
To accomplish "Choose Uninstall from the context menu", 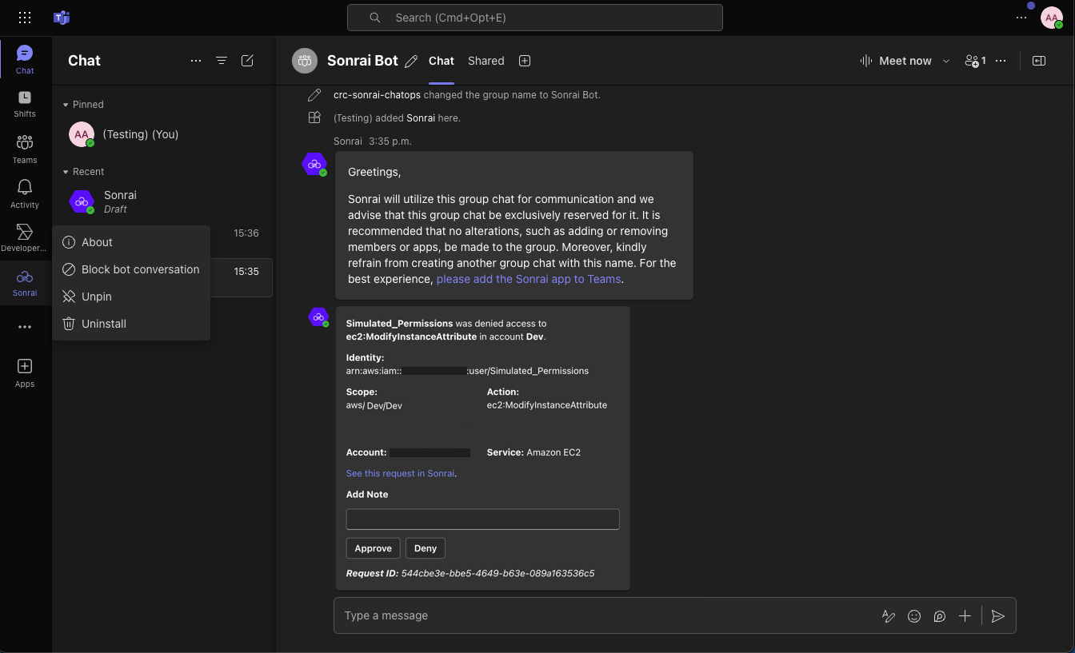I will pos(131,324).
